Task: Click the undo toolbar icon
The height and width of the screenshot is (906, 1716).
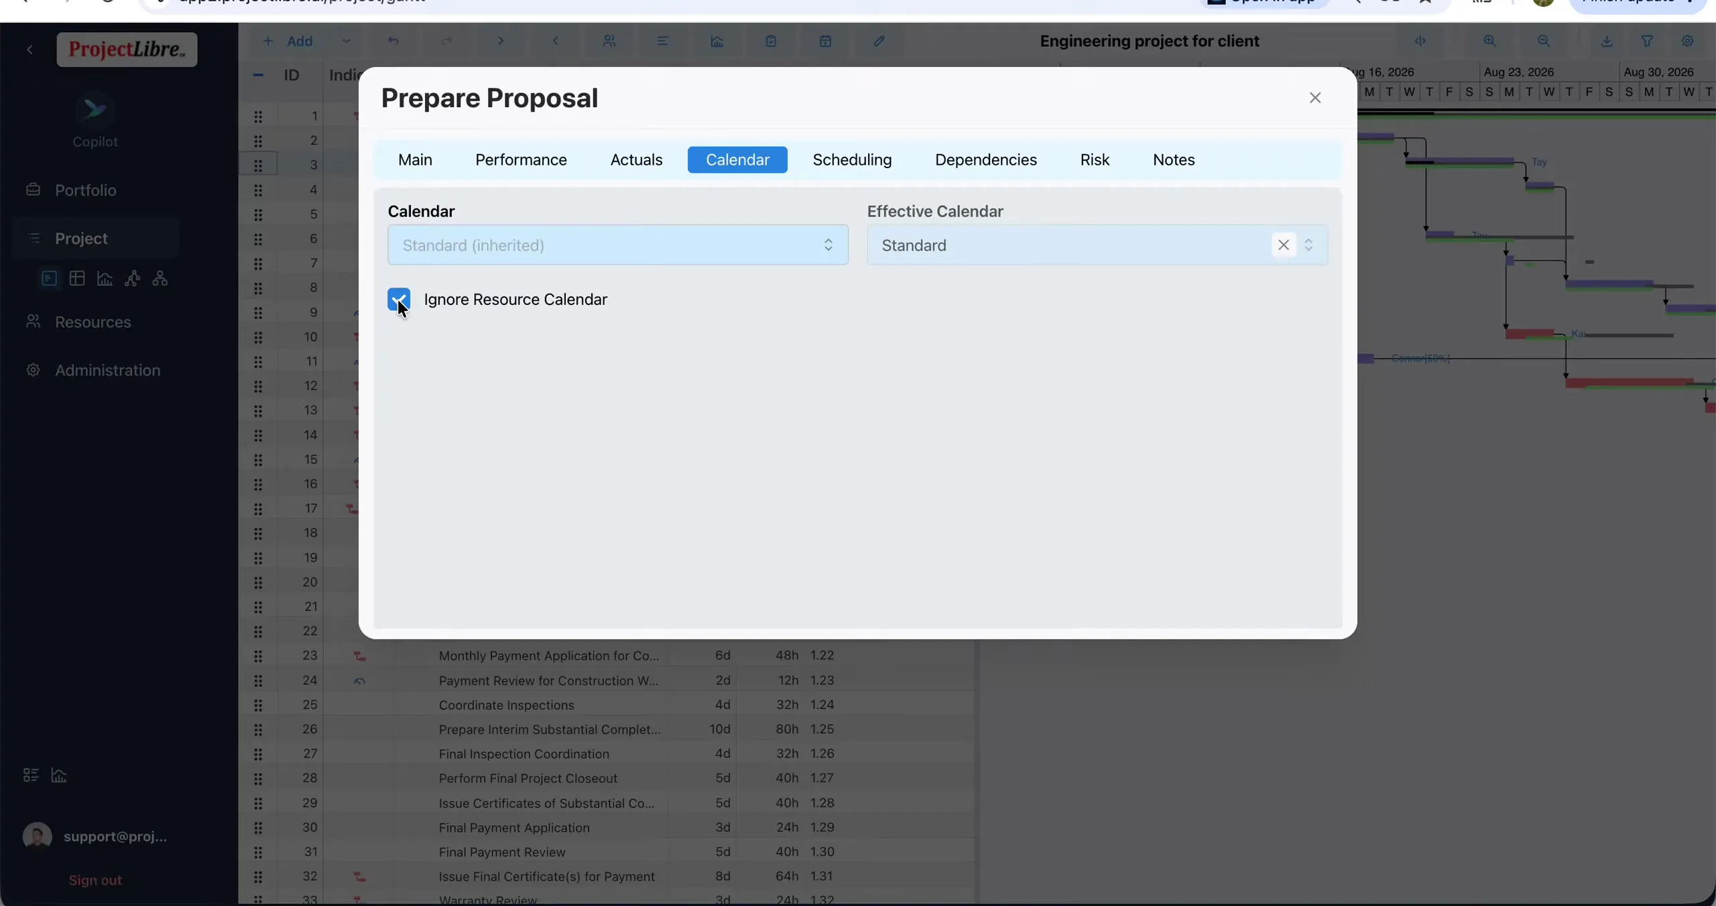Action: [x=393, y=41]
